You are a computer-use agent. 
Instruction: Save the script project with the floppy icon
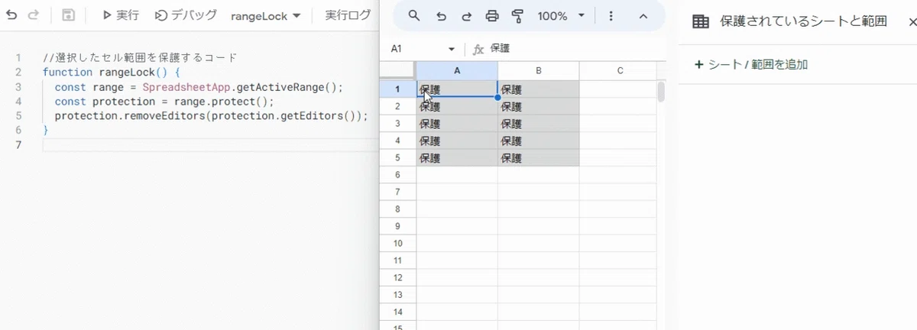pos(68,15)
